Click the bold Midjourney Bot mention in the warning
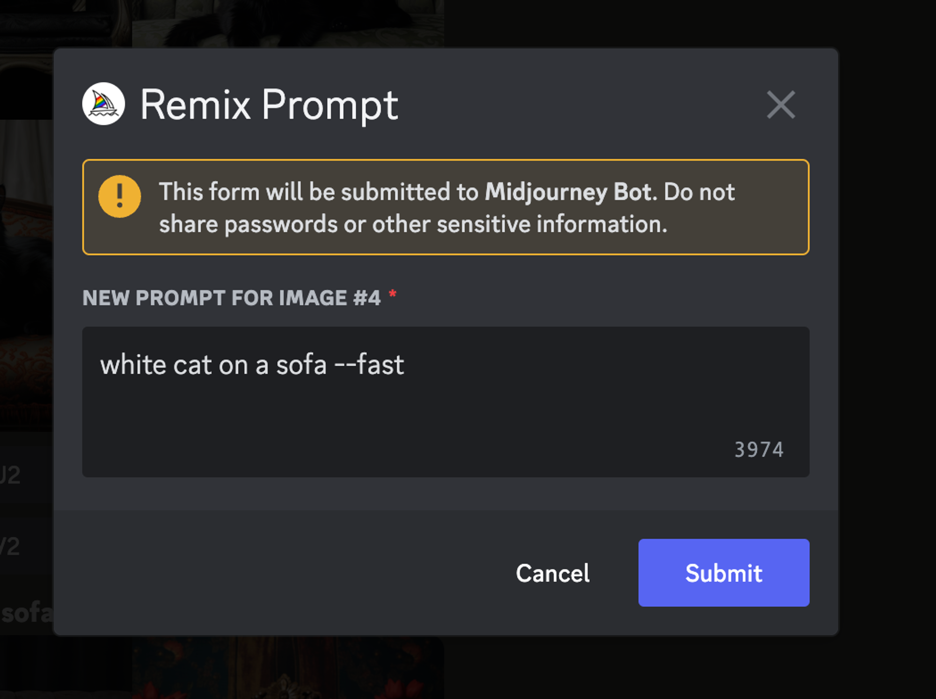 pos(569,191)
